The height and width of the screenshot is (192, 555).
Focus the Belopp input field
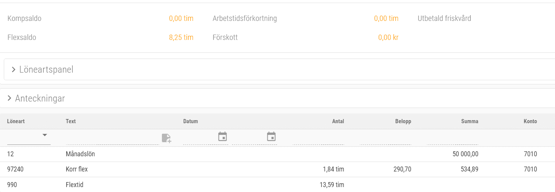tap(385, 139)
